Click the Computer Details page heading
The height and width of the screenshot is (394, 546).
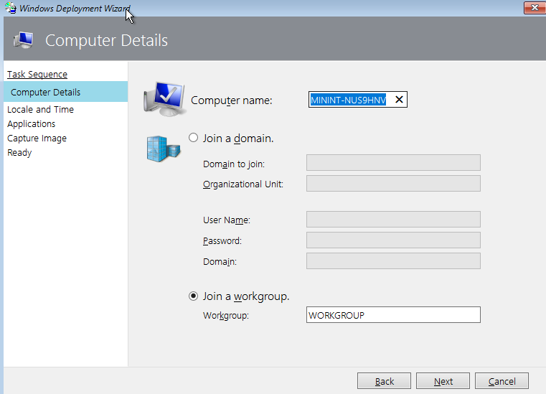pyautogui.click(x=107, y=40)
